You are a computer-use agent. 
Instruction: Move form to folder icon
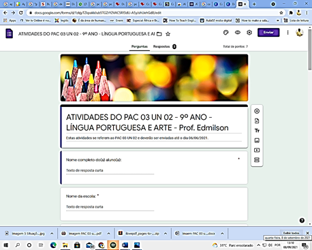(x=159, y=34)
